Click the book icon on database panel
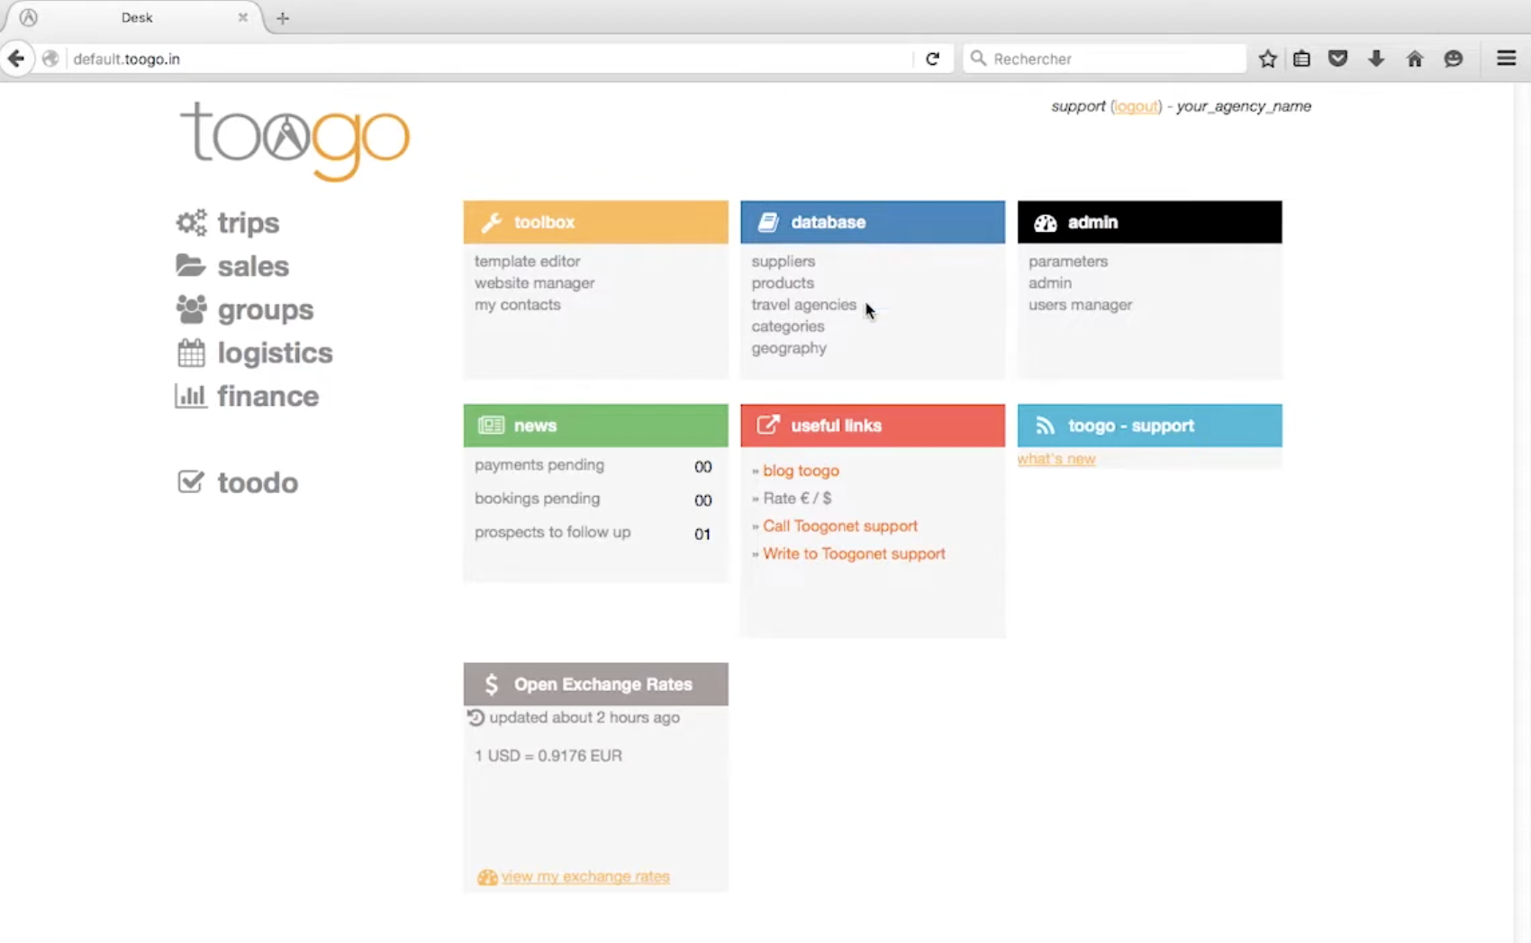This screenshot has width=1531, height=943. coord(768,221)
